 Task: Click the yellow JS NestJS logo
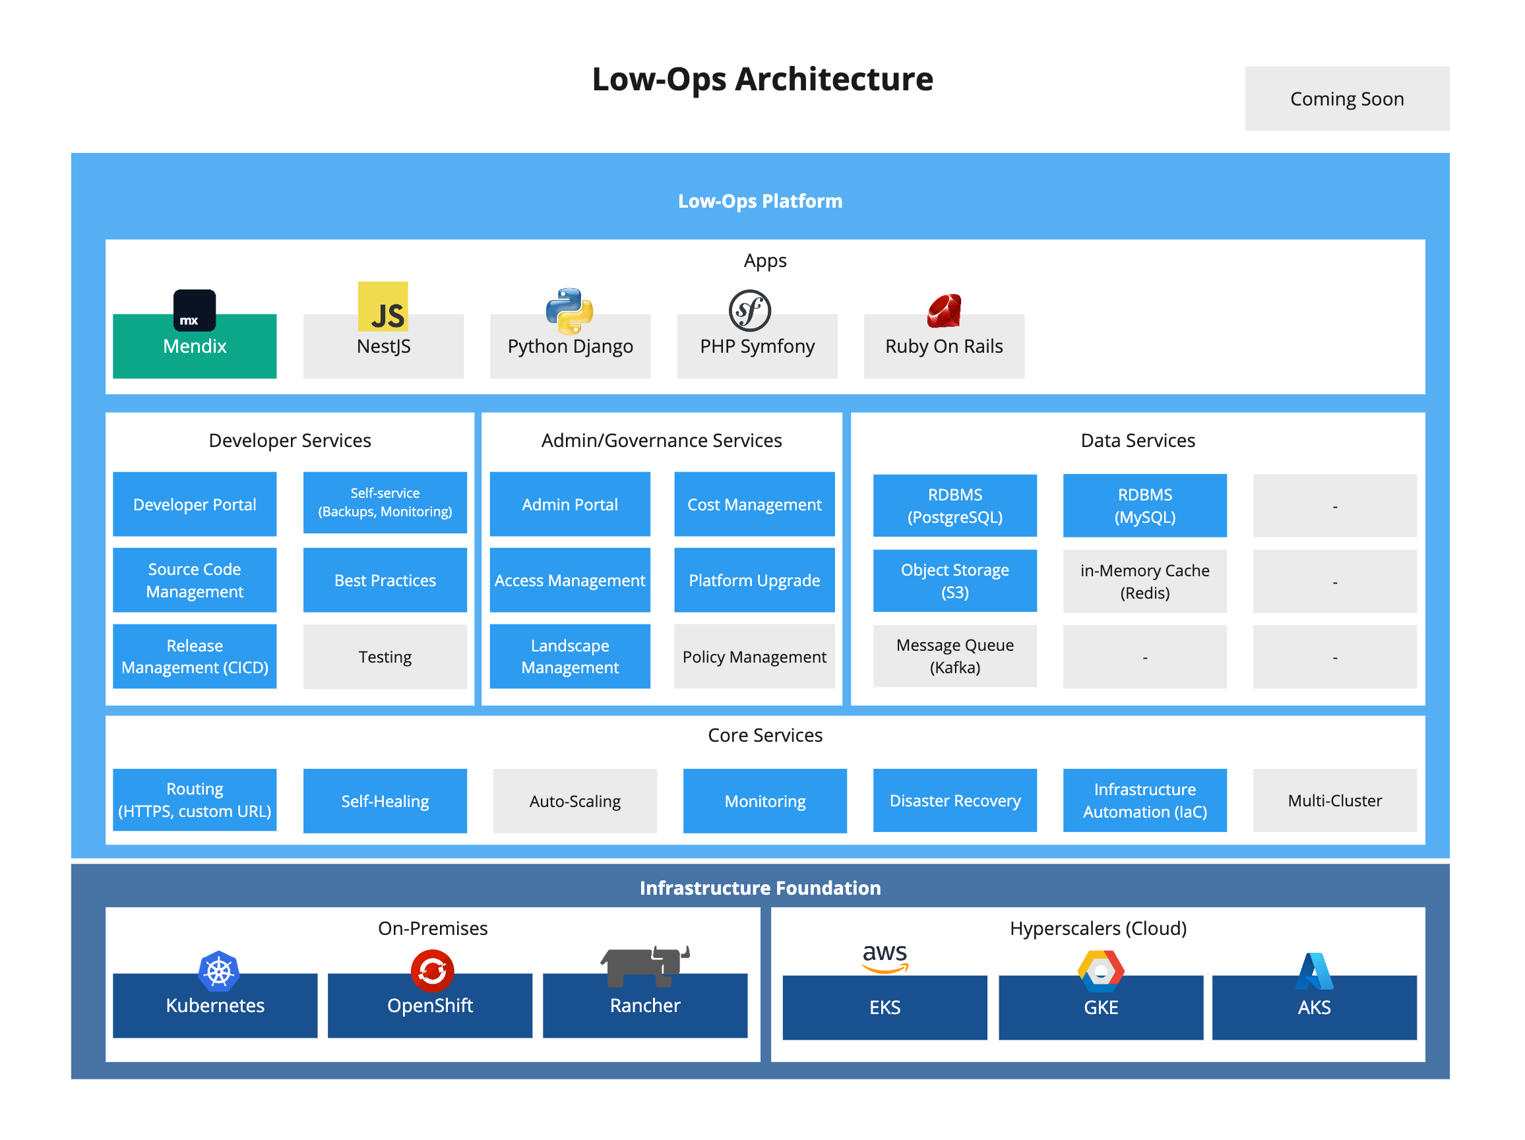point(383,307)
